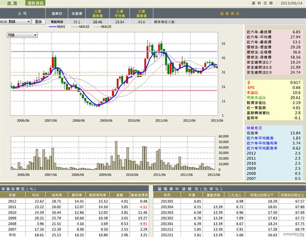306x237 pixels.
Task: Click the 外資 column header
Action: pos(192,195)
